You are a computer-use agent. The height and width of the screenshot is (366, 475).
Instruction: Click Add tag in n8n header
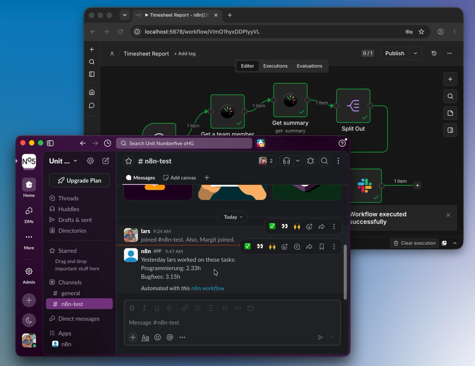pos(185,54)
